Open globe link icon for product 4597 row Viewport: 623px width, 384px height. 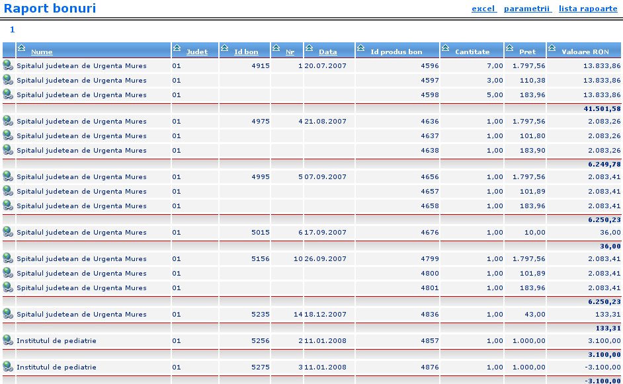(8, 80)
